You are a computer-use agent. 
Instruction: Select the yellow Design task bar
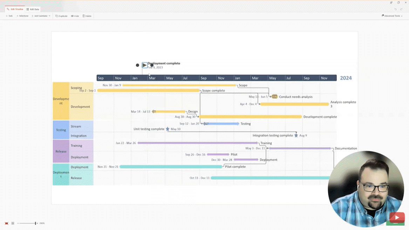pos(169,111)
